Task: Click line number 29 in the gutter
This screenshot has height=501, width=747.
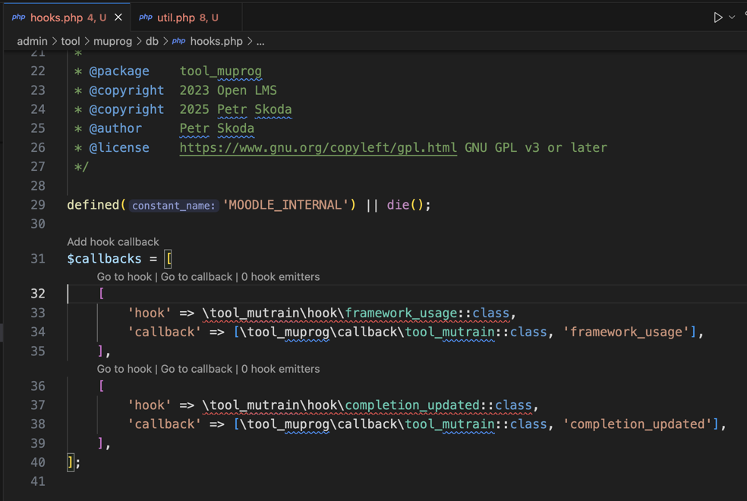Action: (38, 205)
